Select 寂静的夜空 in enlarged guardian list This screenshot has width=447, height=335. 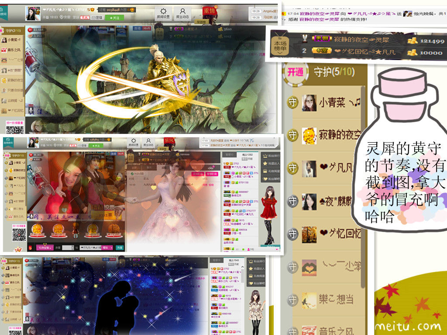[326, 135]
